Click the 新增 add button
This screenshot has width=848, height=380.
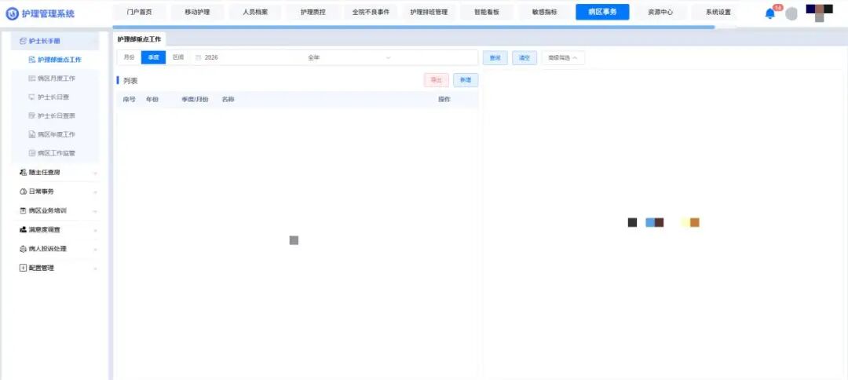465,80
